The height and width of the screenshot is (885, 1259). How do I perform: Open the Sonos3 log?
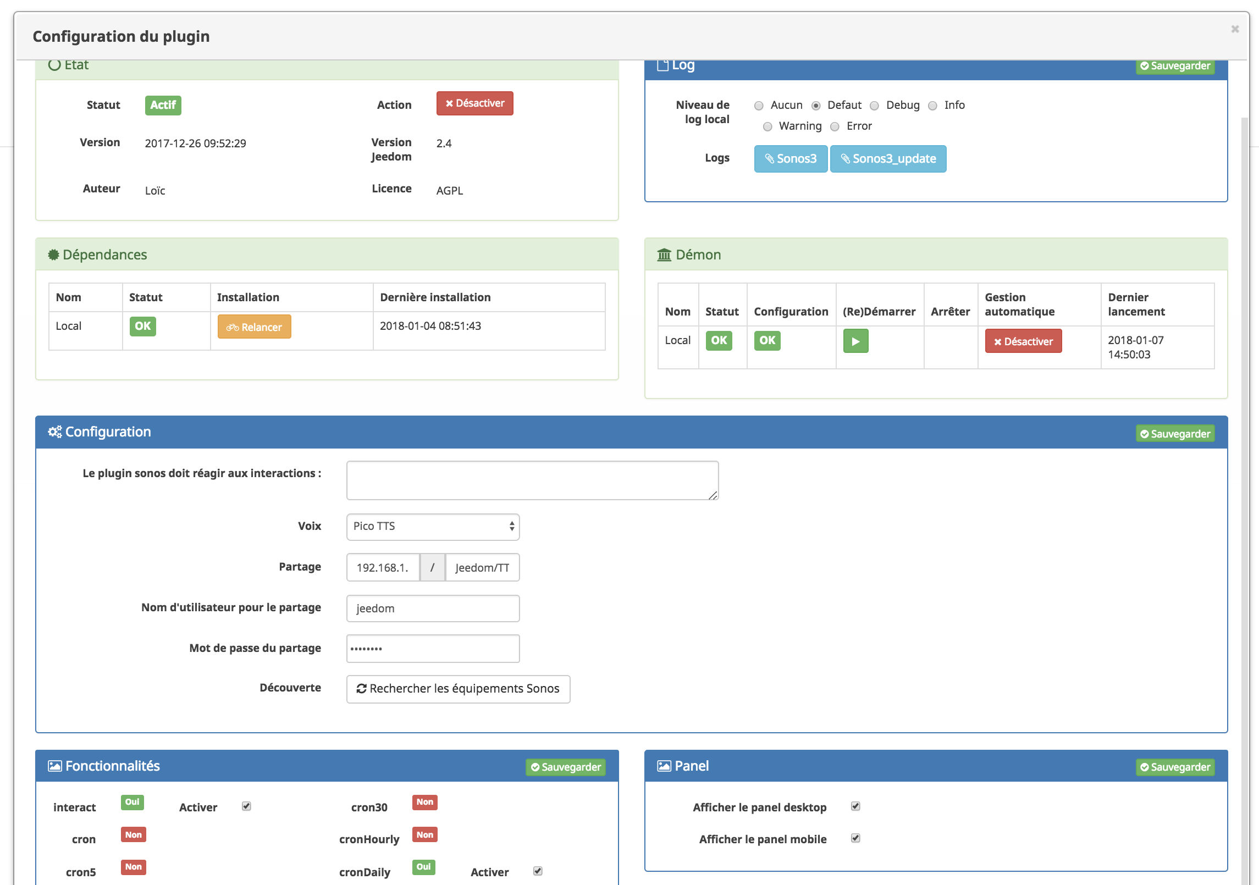(791, 159)
